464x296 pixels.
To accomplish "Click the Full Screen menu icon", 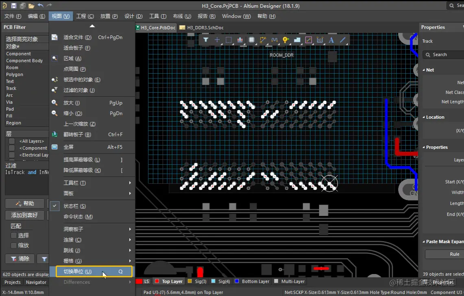I will pos(54,147).
